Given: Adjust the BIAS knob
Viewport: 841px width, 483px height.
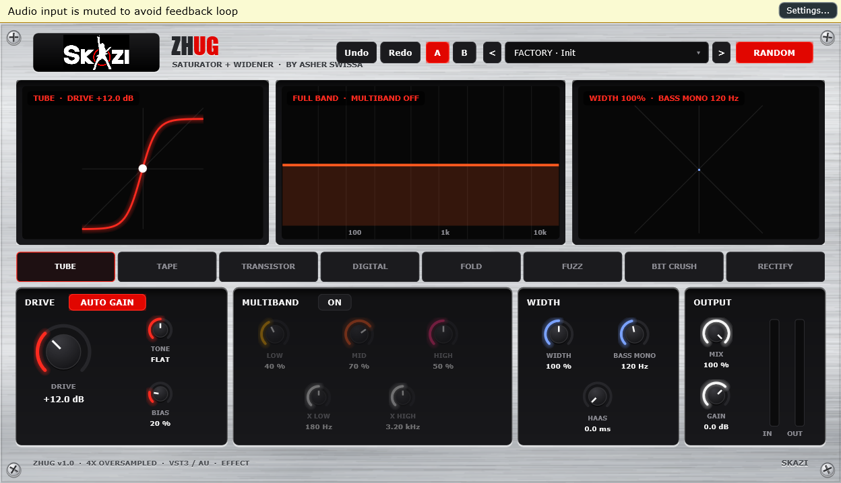Looking at the screenshot, I should click(160, 394).
